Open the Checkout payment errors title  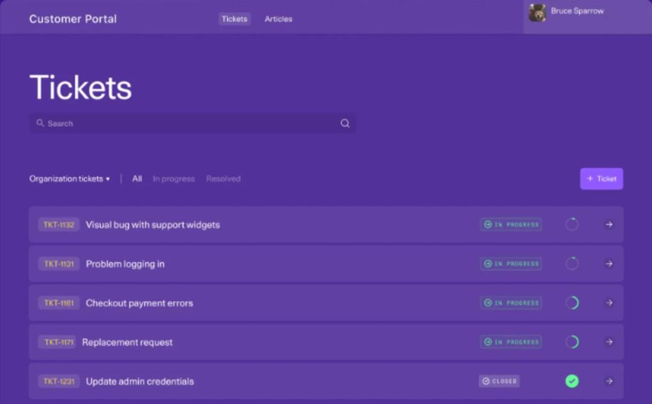pyautogui.click(x=139, y=303)
